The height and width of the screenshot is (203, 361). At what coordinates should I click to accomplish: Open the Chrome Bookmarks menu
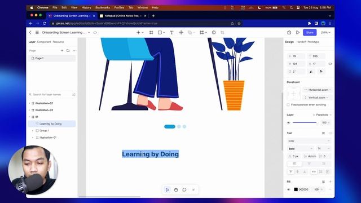tap(103, 7)
